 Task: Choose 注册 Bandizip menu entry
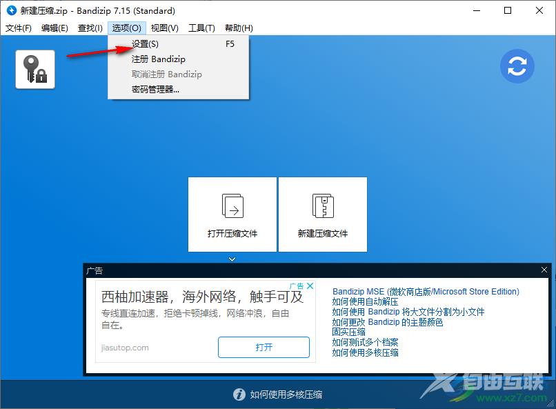click(179, 59)
